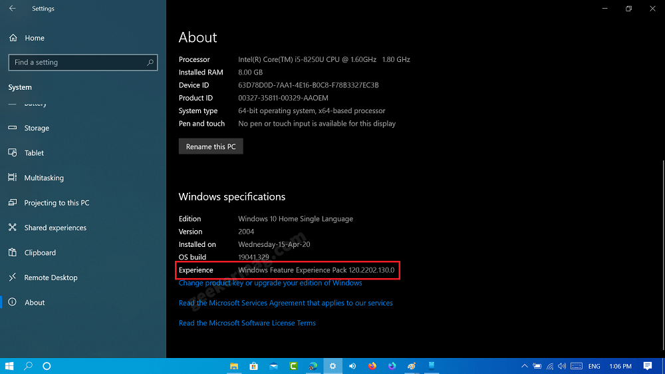Click the Product ID value 00327-35811-00329-AAOEM
Screen dimensions: 665x374
tap(283, 98)
